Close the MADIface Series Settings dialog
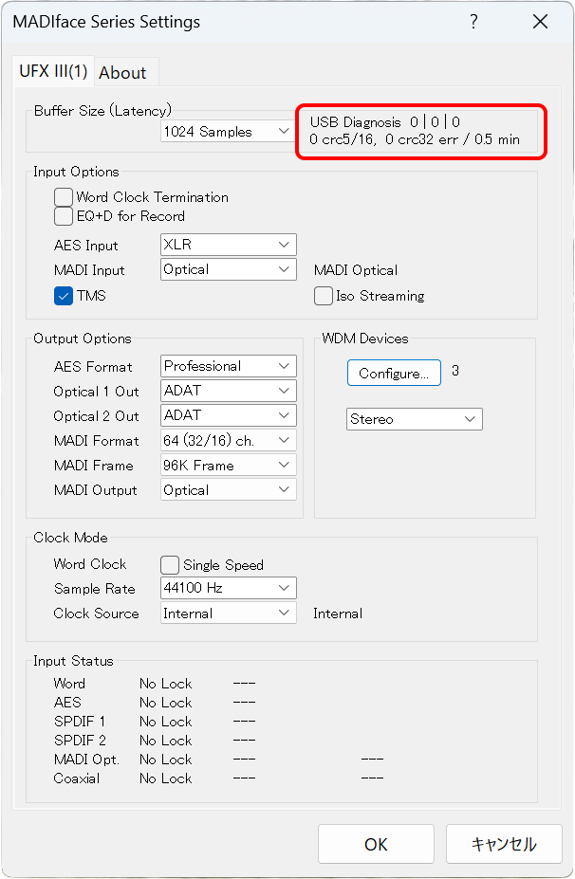The image size is (575, 879). click(x=540, y=22)
